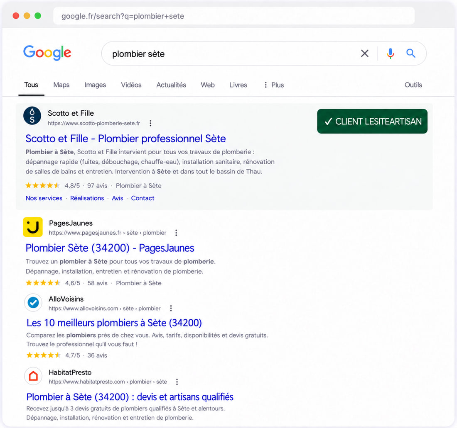
Task: Open the Scotto et Fille - Plombier professionnel Sète result
Action: (x=125, y=139)
